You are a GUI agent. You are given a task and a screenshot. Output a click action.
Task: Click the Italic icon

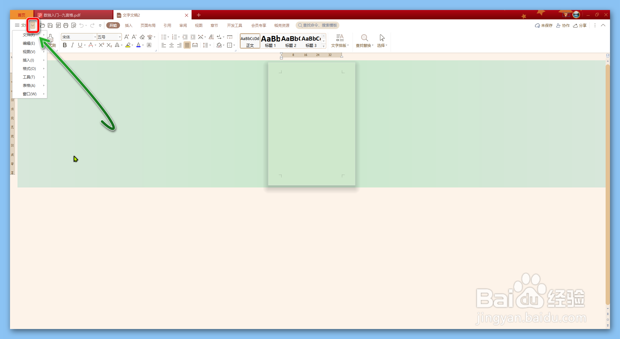tap(72, 45)
